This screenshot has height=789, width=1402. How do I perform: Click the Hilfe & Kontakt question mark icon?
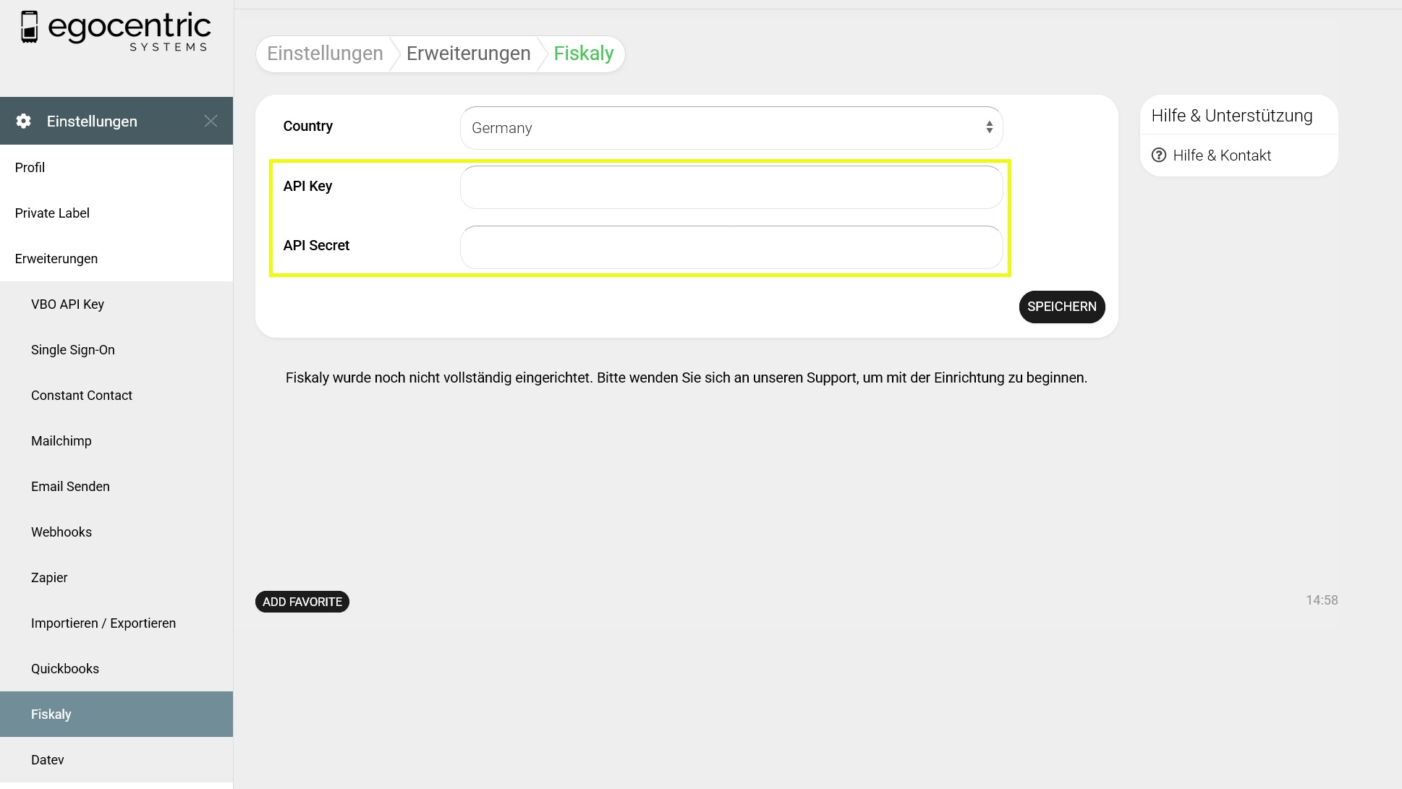1159,155
